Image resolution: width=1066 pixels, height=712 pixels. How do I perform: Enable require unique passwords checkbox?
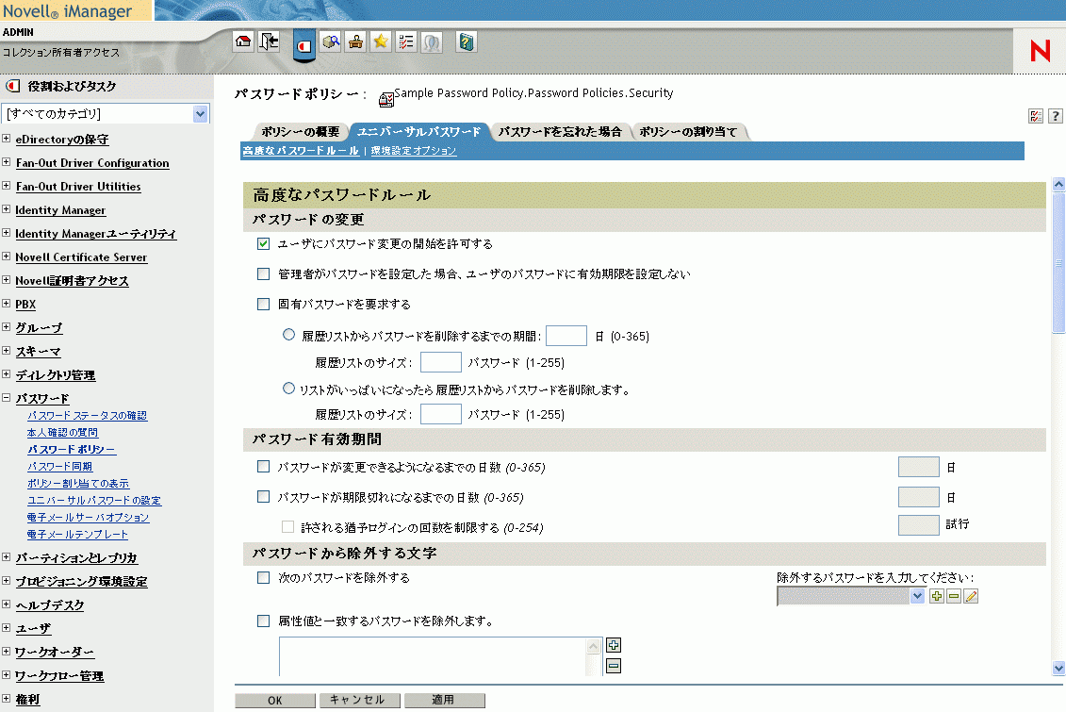pyautogui.click(x=264, y=304)
